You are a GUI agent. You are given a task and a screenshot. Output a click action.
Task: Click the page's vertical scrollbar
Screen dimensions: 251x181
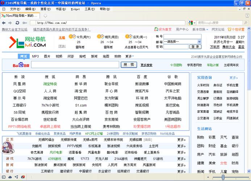[x=249, y=60]
